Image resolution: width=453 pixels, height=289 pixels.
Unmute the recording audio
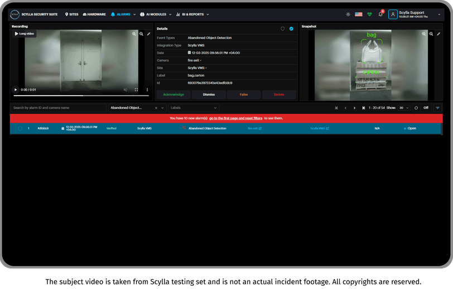pos(126,90)
